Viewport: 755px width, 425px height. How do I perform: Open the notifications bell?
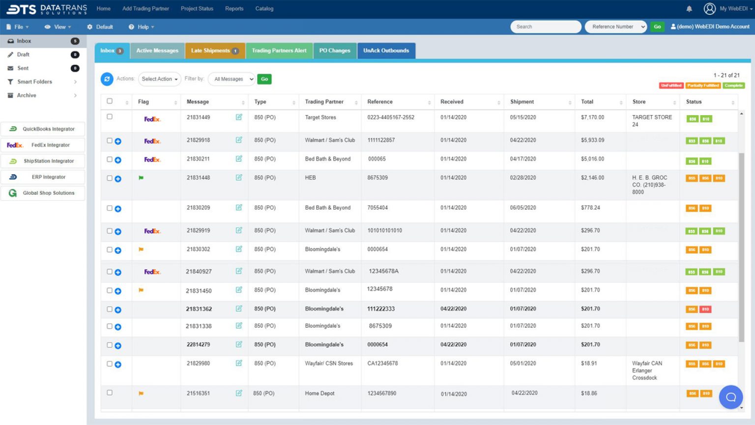pyautogui.click(x=689, y=8)
